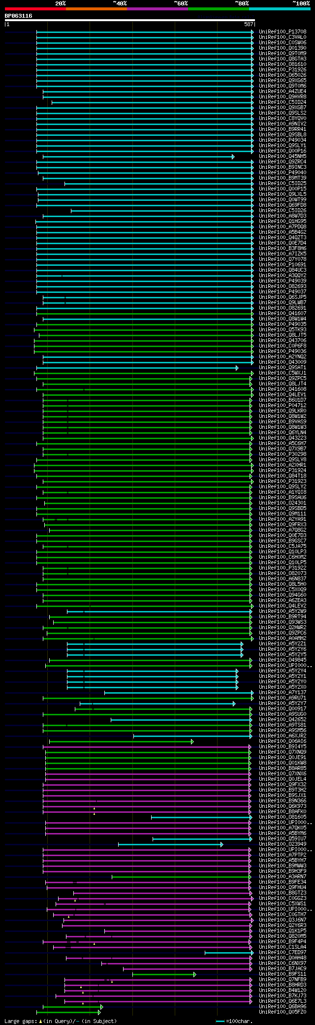This screenshot has width=315, height=1025.
Task: Select label UniRef100_B7JAC9
Action: (x=283, y=969)
